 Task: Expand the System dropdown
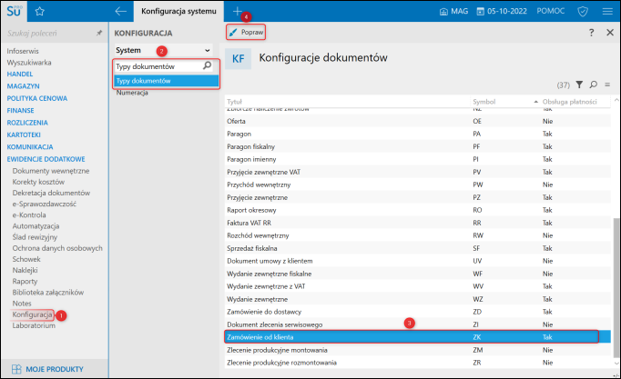164,50
